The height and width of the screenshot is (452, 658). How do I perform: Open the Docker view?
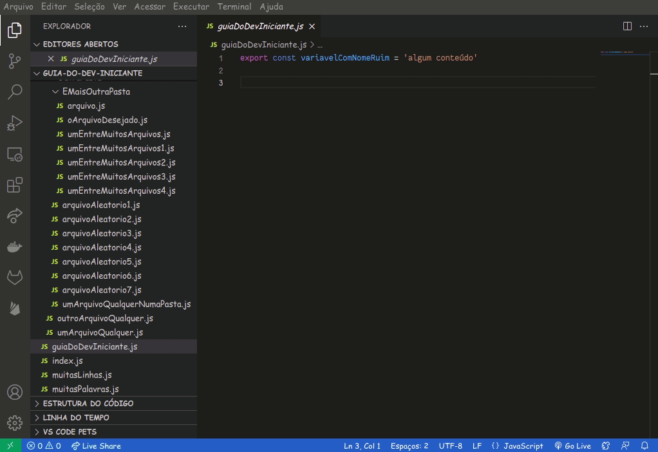[15, 247]
